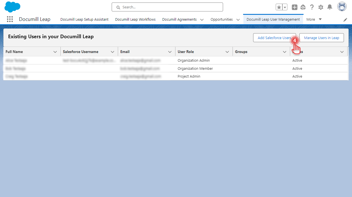Expand the favorites list dropdown arrow
Image resolution: width=352 pixels, height=197 pixels.
[285, 7]
